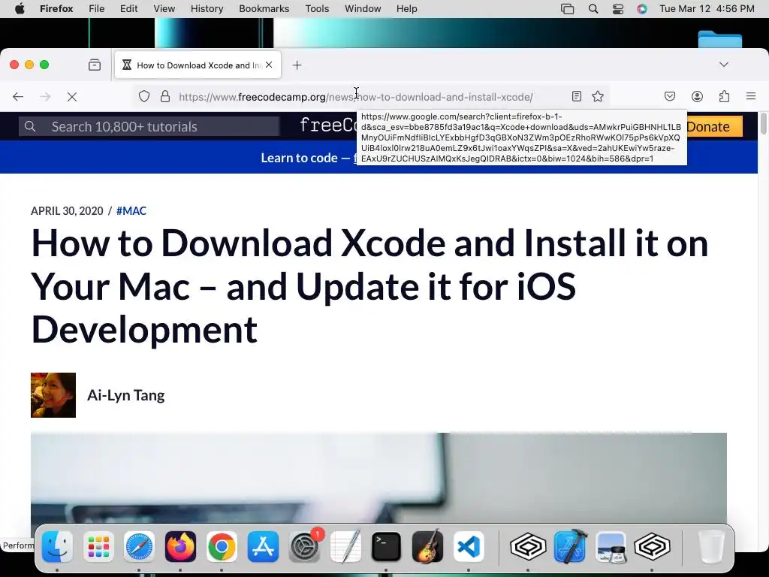
Task: Click Ai-Lyn Tang's author photo
Action: [53, 395]
